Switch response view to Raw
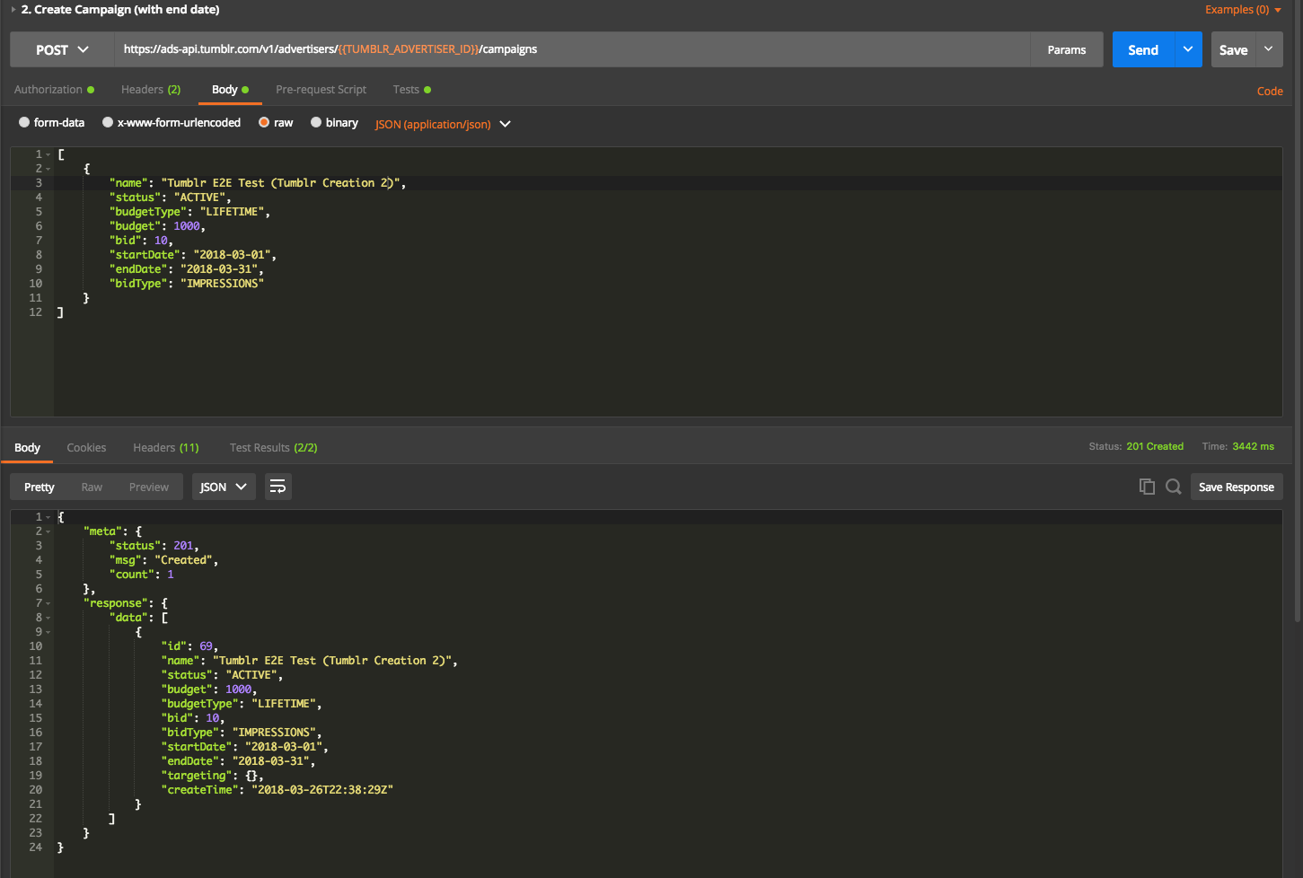Viewport: 1303px width, 878px height. (x=92, y=487)
